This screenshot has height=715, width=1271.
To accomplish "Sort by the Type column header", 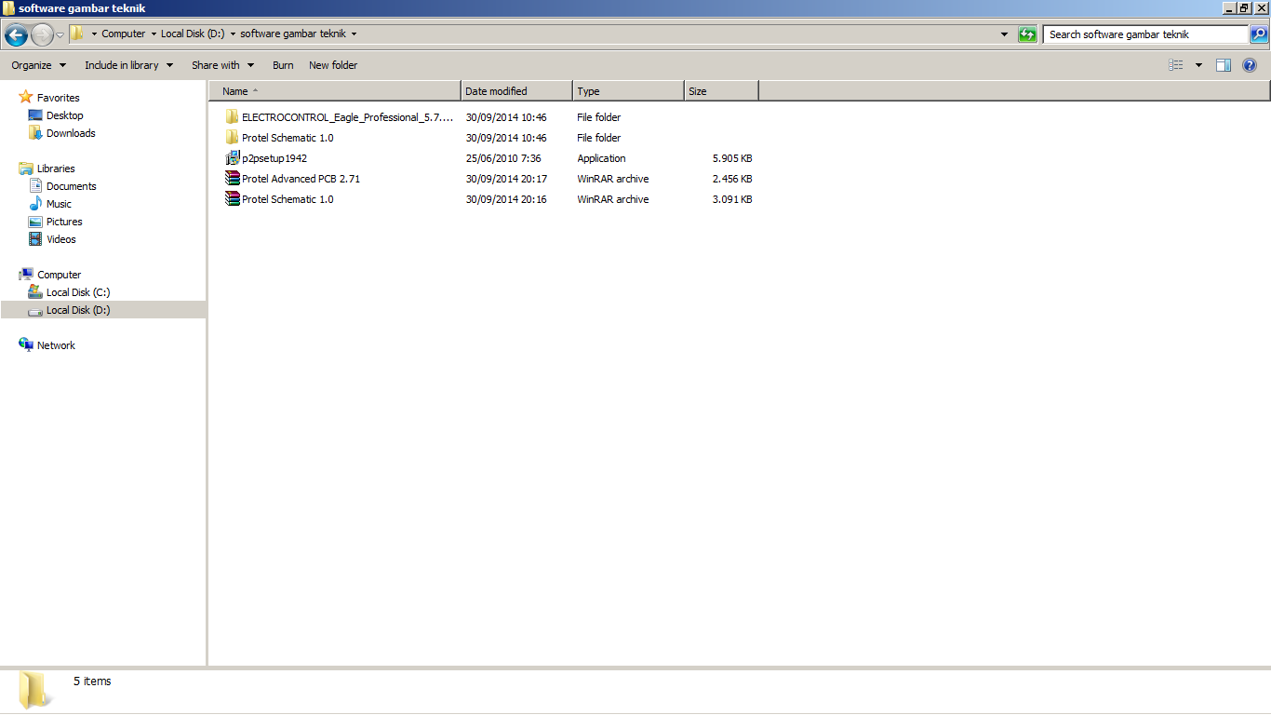I will coord(628,91).
